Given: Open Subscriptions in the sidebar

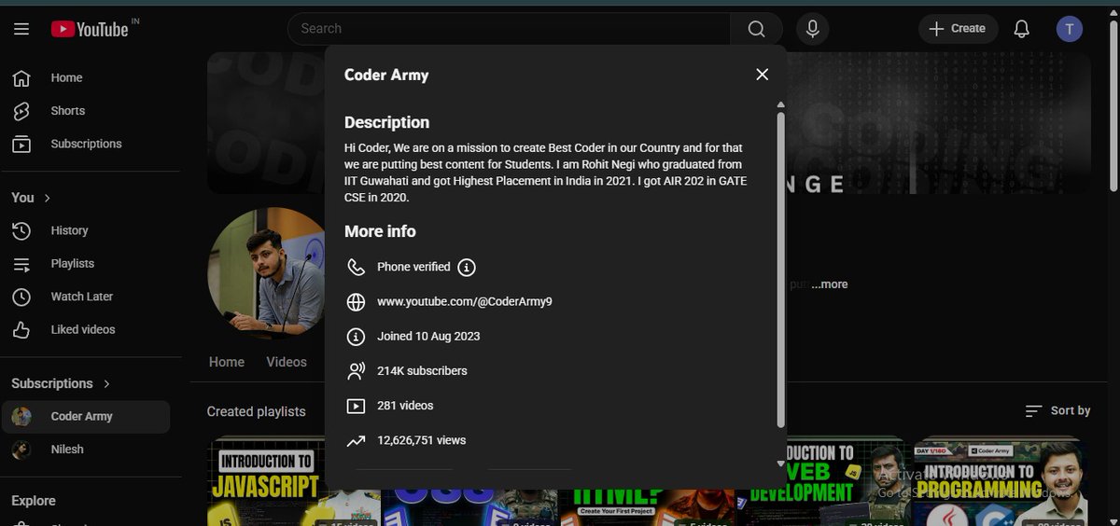Looking at the screenshot, I should pos(86,144).
